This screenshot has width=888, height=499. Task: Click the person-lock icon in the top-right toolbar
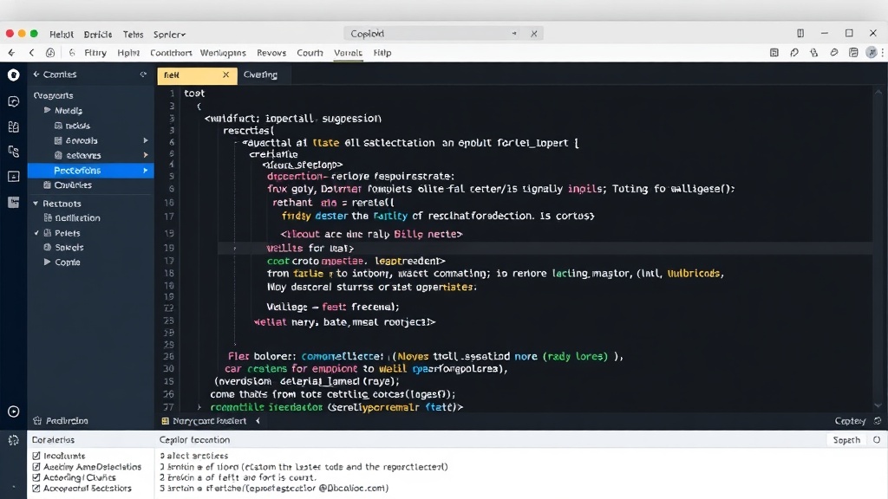click(x=813, y=53)
